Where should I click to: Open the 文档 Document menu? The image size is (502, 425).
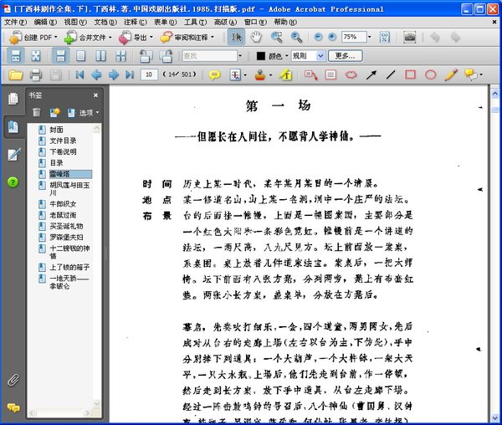pos(105,22)
